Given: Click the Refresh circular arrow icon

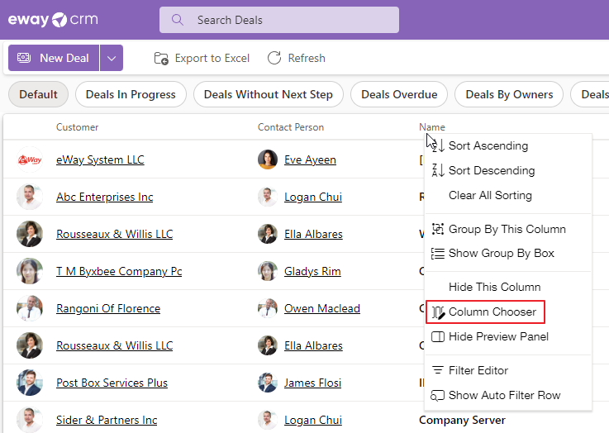Looking at the screenshot, I should (x=274, y=58).
